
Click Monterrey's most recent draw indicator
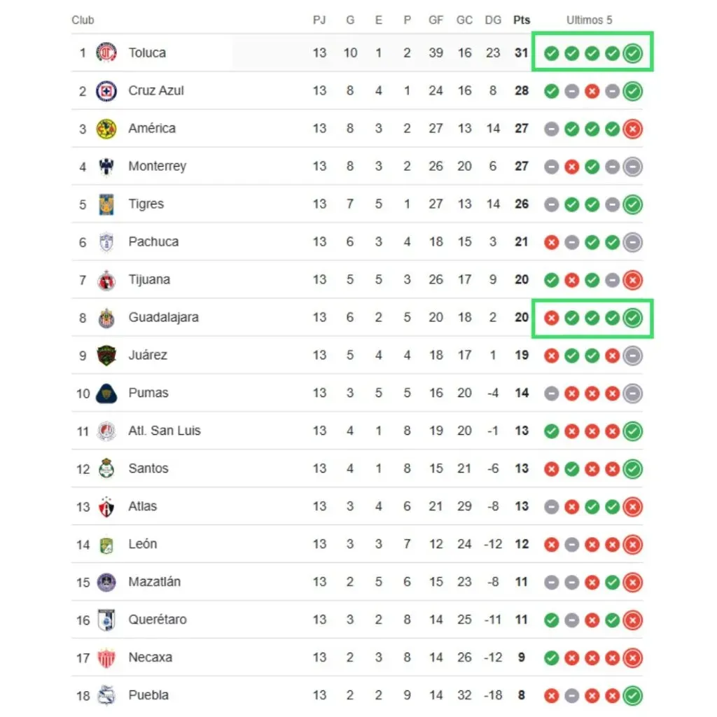tap(633, 167)
